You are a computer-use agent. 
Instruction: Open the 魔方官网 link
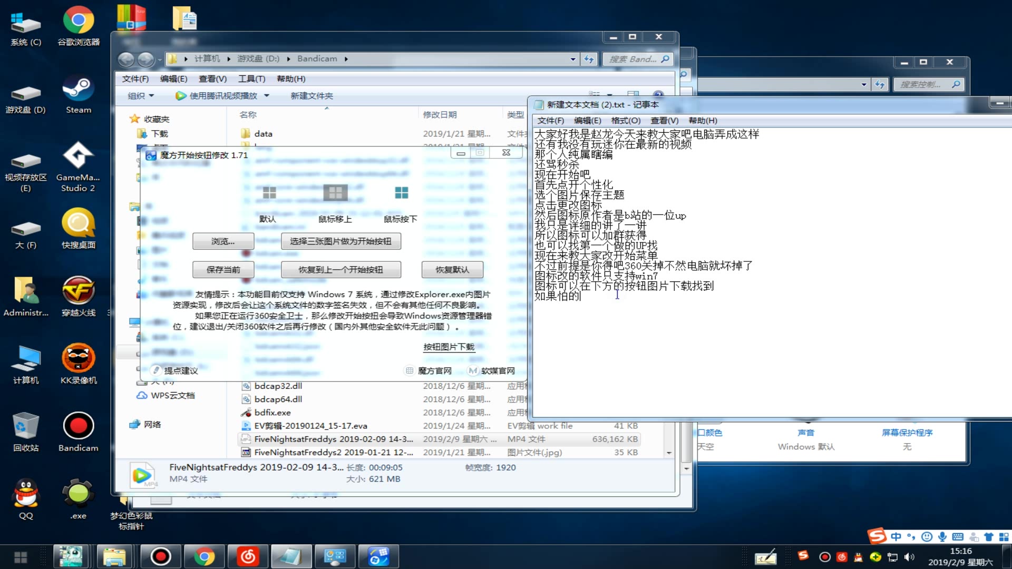click(x=429, y=371)
